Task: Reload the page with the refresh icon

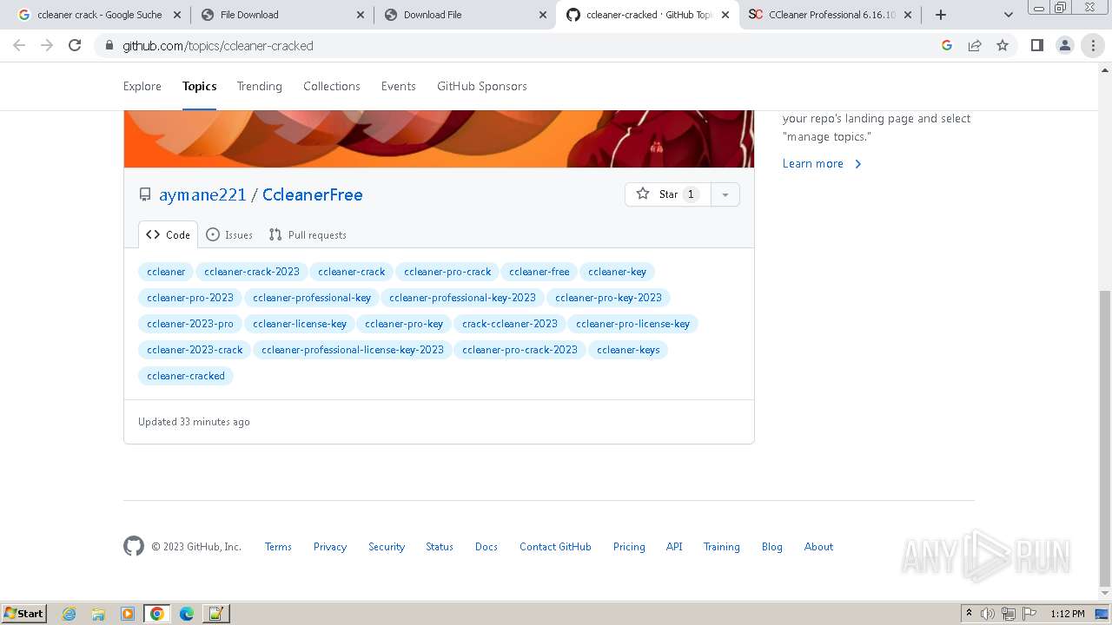Action: [75, 45]
